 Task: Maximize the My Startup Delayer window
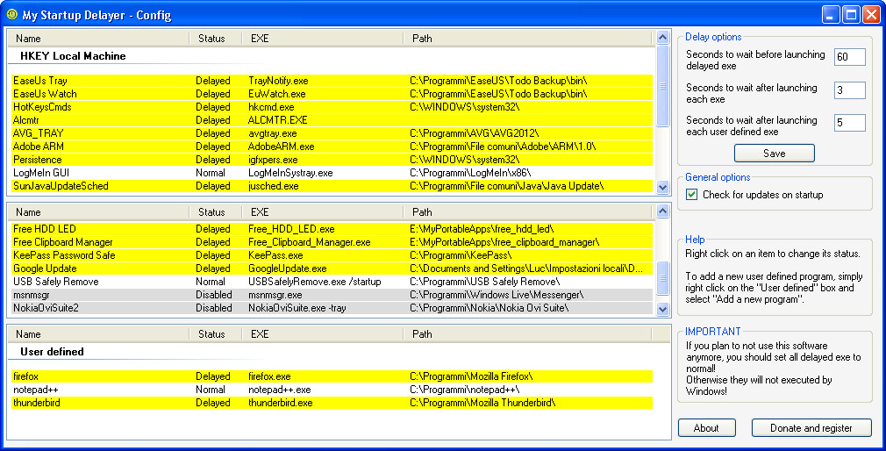click(x=851, y=14)
